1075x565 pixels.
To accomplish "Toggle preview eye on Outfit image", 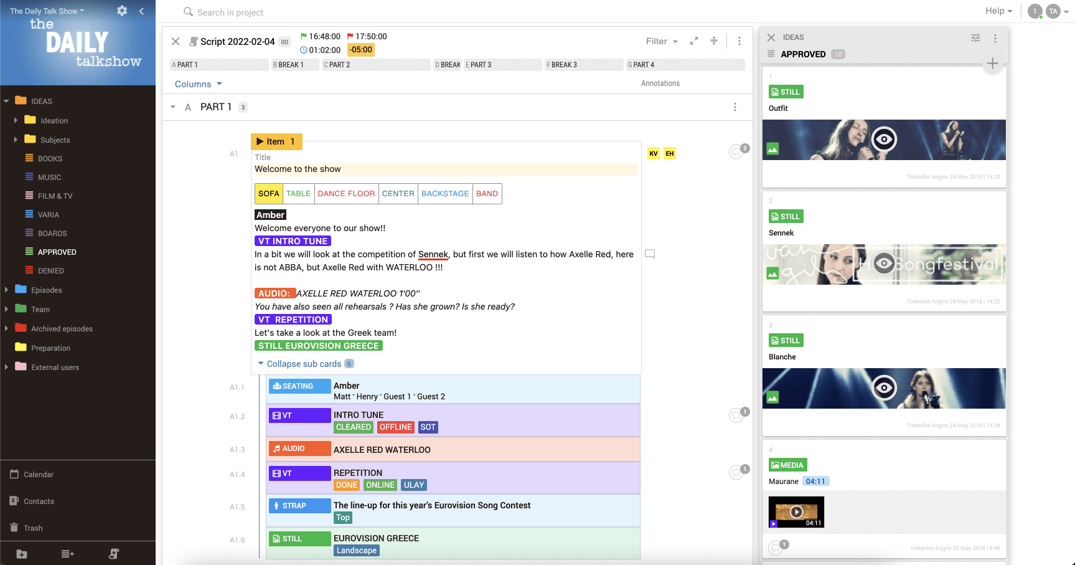I will click(884, 139).
